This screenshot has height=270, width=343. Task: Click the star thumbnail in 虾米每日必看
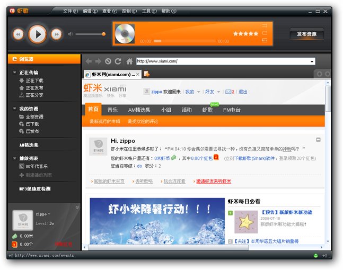click(x=246, y=222)
